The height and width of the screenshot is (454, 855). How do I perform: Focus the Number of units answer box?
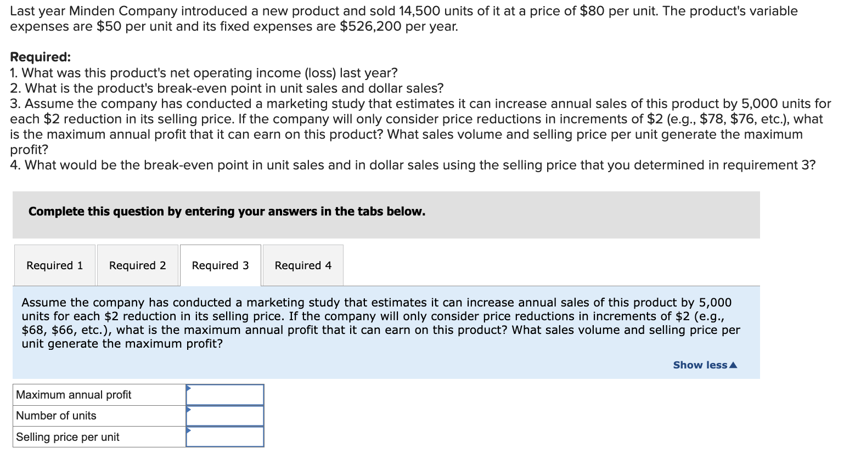pyautogui.click(x=225, y=416)
